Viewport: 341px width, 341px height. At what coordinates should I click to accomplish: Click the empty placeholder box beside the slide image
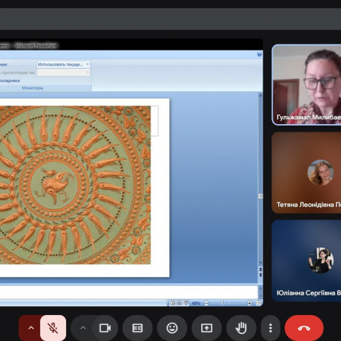tap(155, 121)
